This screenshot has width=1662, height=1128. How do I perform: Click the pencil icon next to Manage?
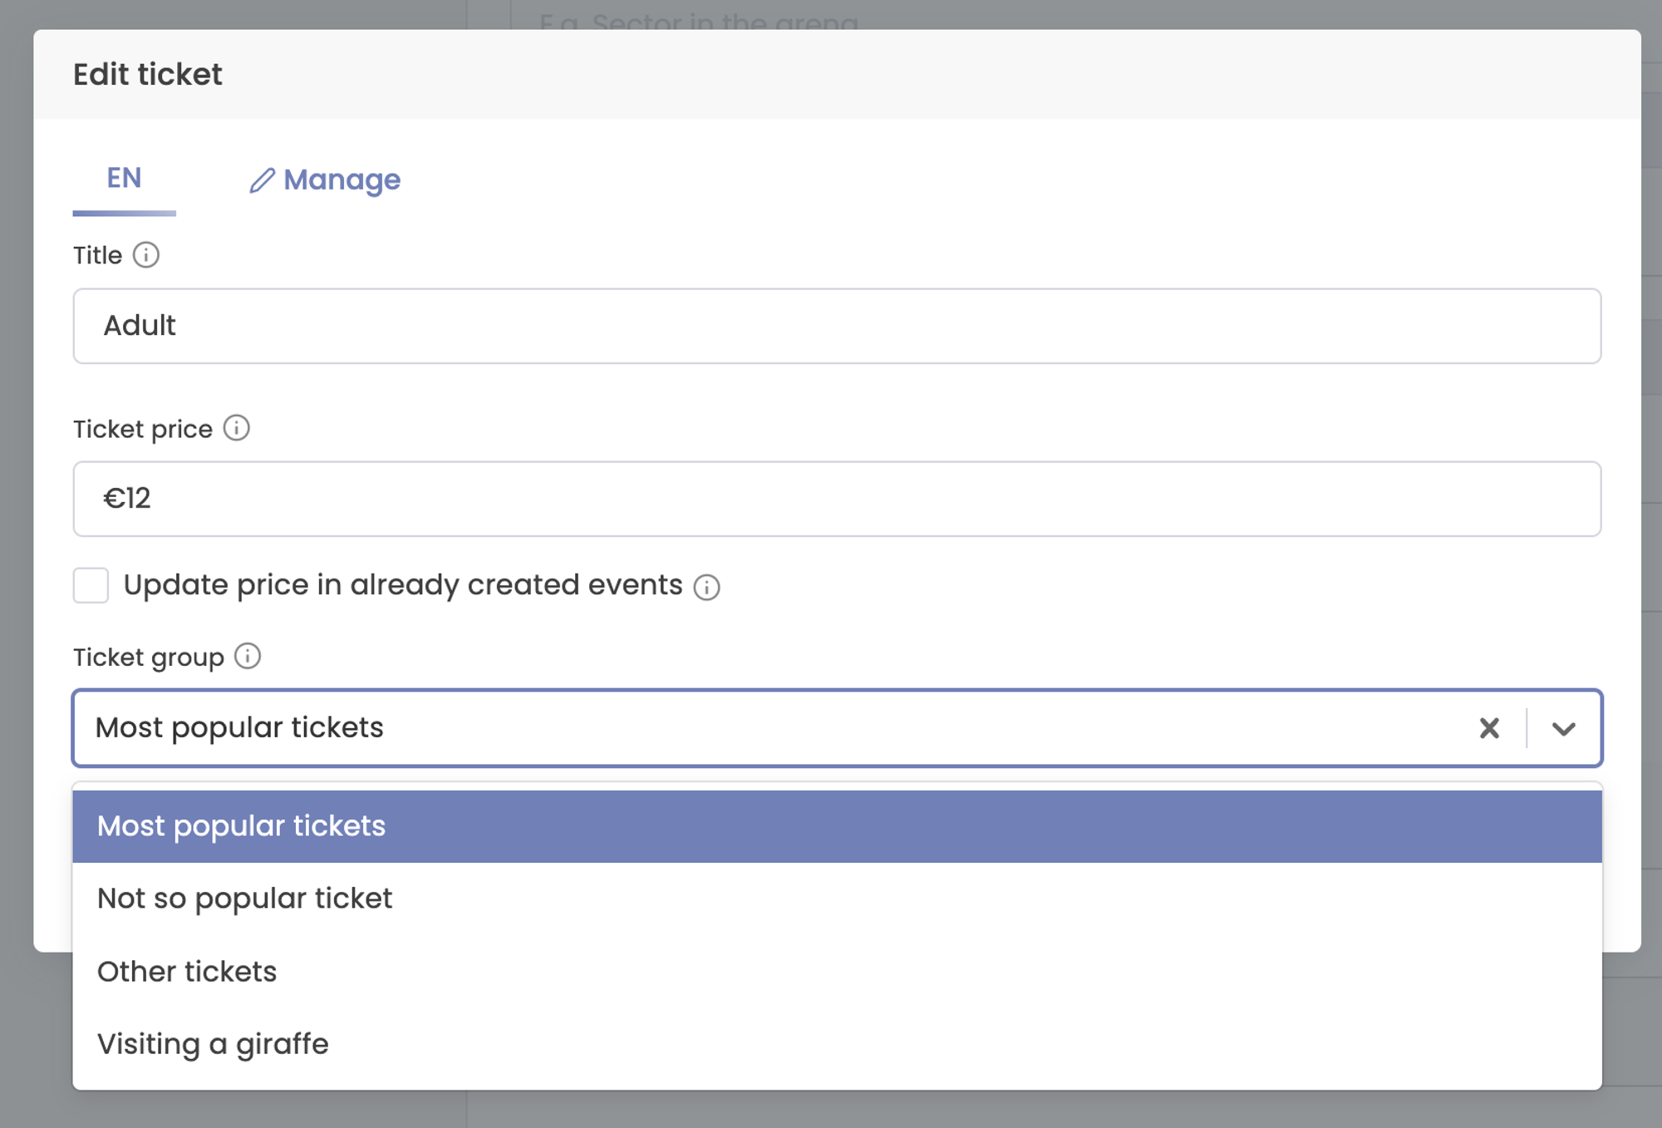point(262,180)
